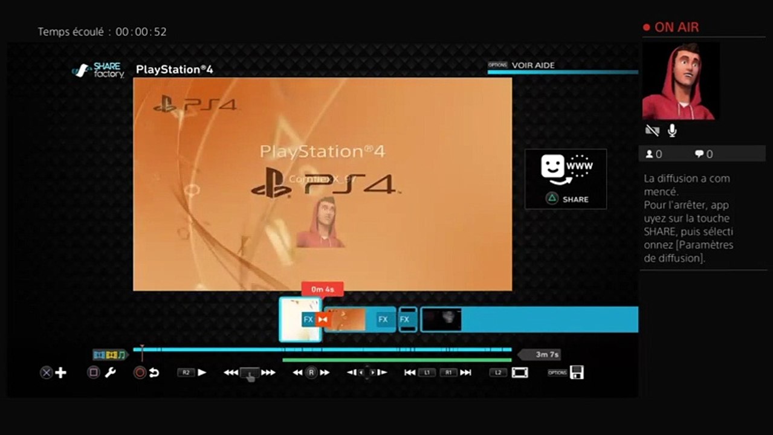Image resolution: width=773 pixels, height=435 pixels.
Task: Click the Temps écoulé elapsed timer
Action: 102,31
